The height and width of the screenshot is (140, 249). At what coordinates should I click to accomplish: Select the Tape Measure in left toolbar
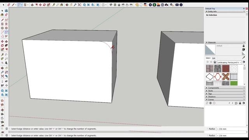click(x=2, y=54)
